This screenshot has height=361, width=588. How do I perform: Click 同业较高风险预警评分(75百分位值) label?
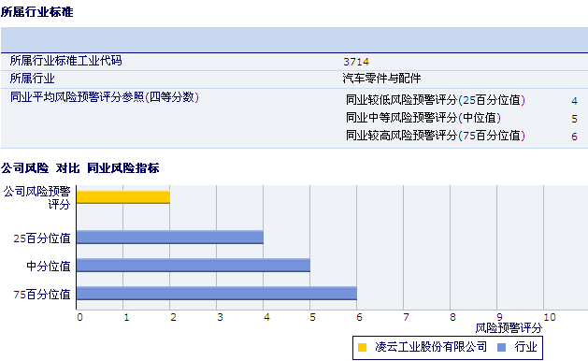435,136
